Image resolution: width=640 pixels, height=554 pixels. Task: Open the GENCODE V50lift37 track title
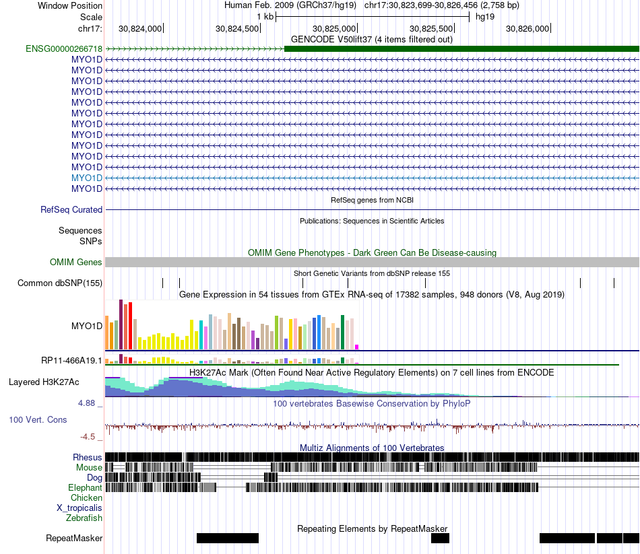[372, 40]
